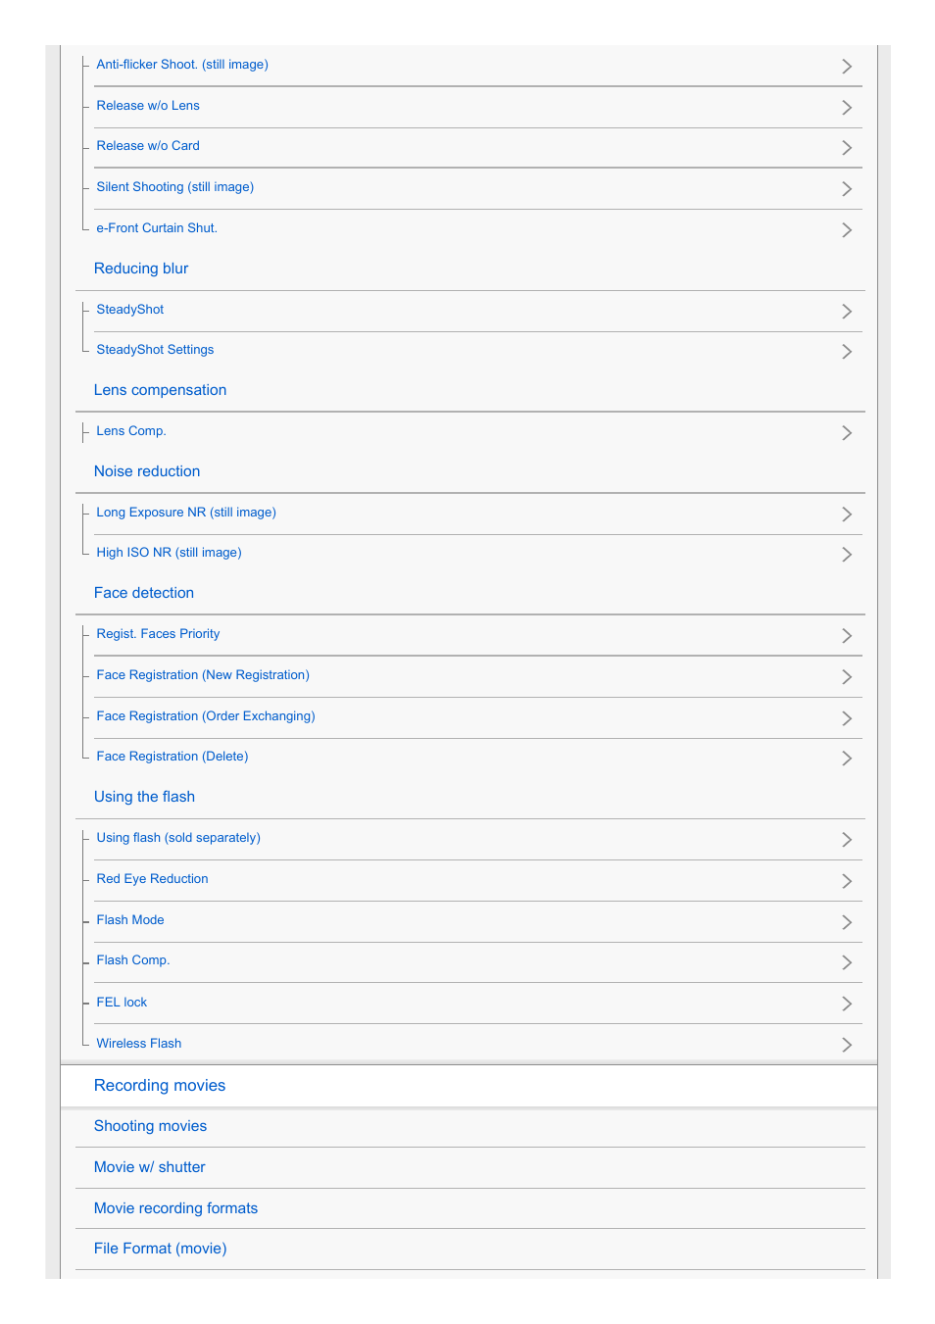Click the chevron arrow beside Anti-flicker Shoot.
Viewport: 935px width, 1324px height.
coord(847,67)
